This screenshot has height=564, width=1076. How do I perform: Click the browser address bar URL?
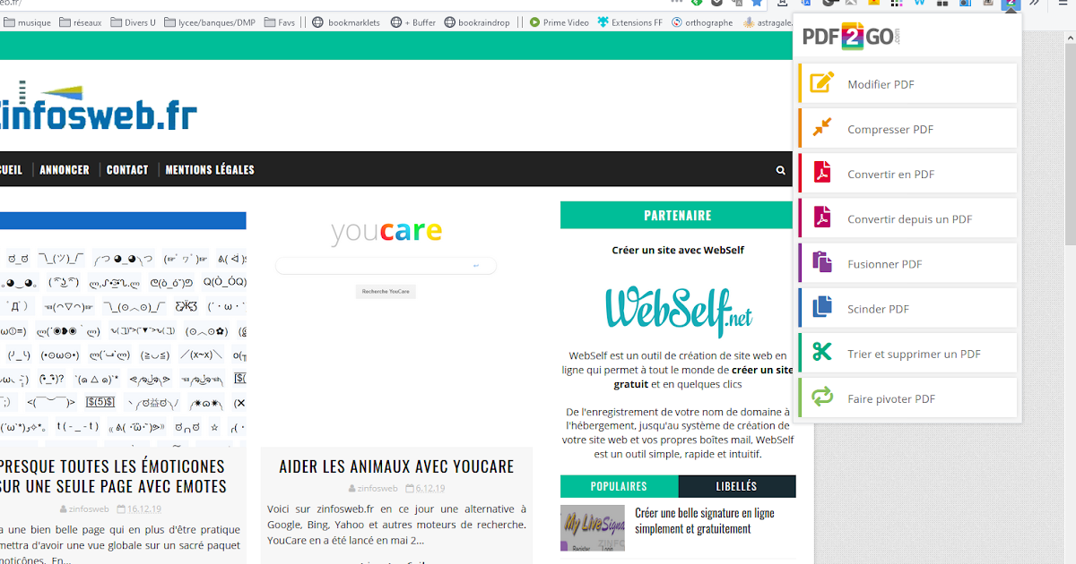click(x=11, y=4)
